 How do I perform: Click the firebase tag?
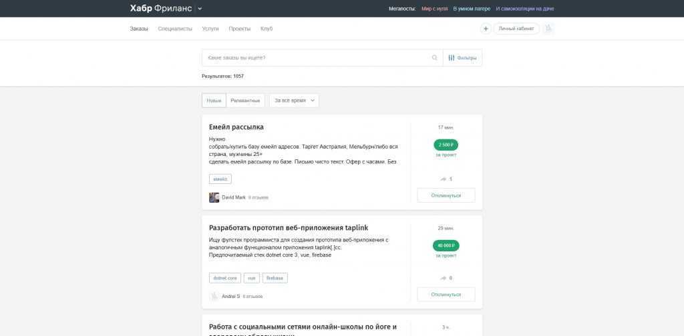[x=275, y=278]
